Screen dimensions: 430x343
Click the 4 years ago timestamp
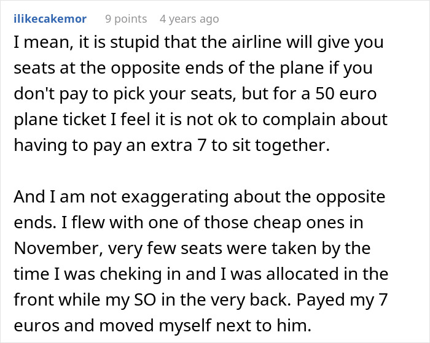[189, 19]
